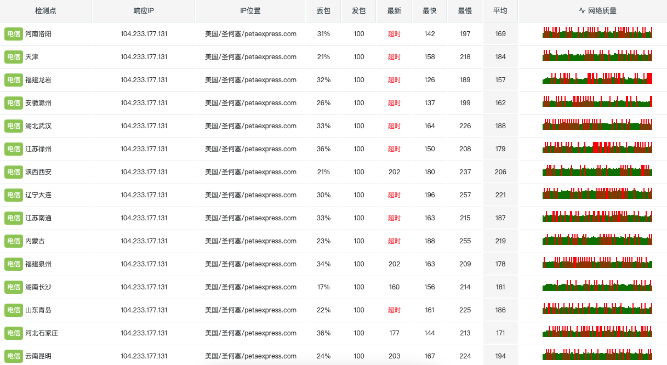
Task: Click the 电信 badge beside 内蒙古
Action: pyautogui.click(x=14, y=241)
